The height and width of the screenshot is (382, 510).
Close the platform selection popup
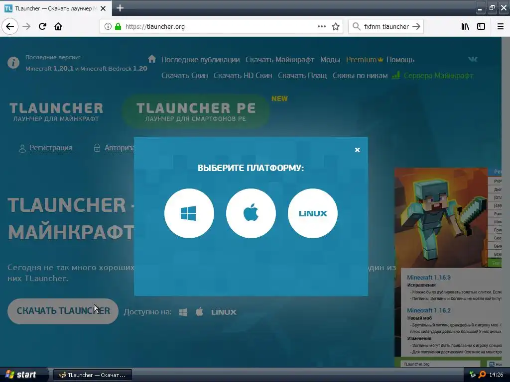click(x=357, y=150)
